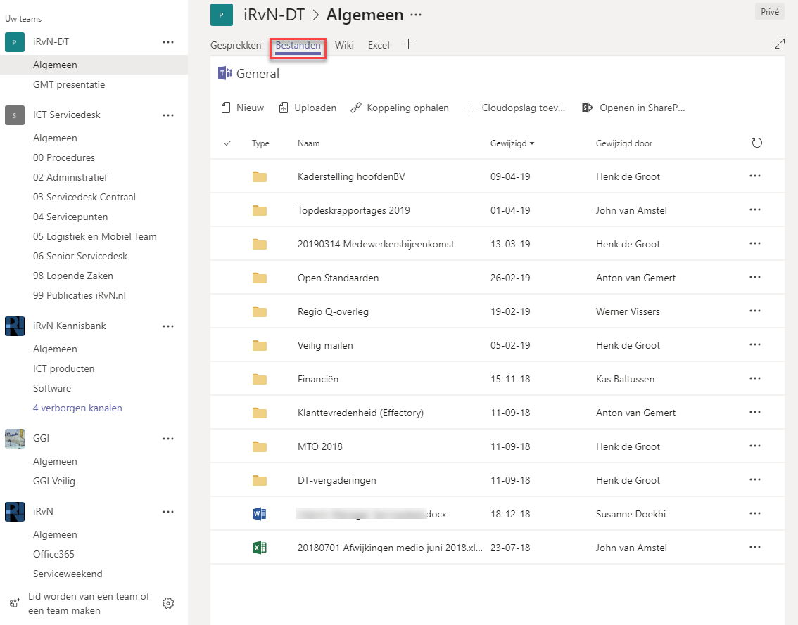Screen dimensions: 798x625
Task: Click the Nieuw button
Action: (243, 108)
